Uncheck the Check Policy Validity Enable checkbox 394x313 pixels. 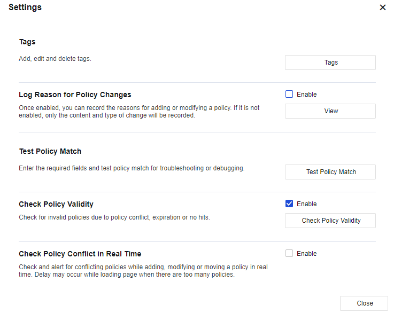[x=289, y=204]
